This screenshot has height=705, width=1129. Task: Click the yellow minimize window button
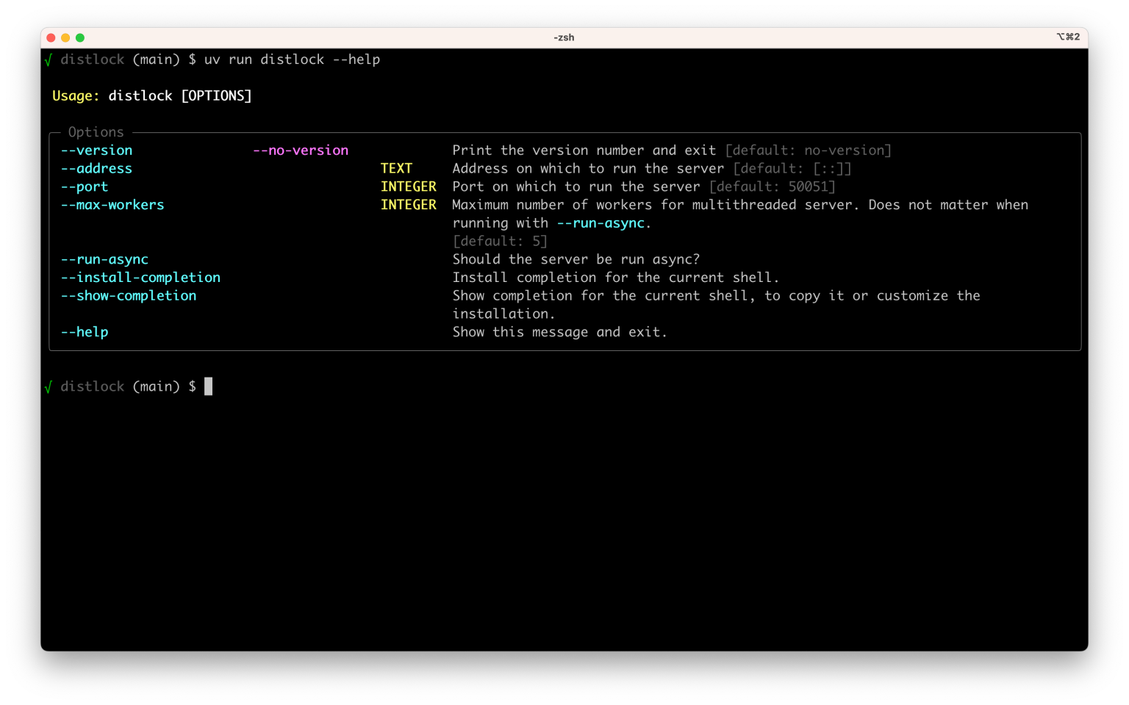point(65,37)
